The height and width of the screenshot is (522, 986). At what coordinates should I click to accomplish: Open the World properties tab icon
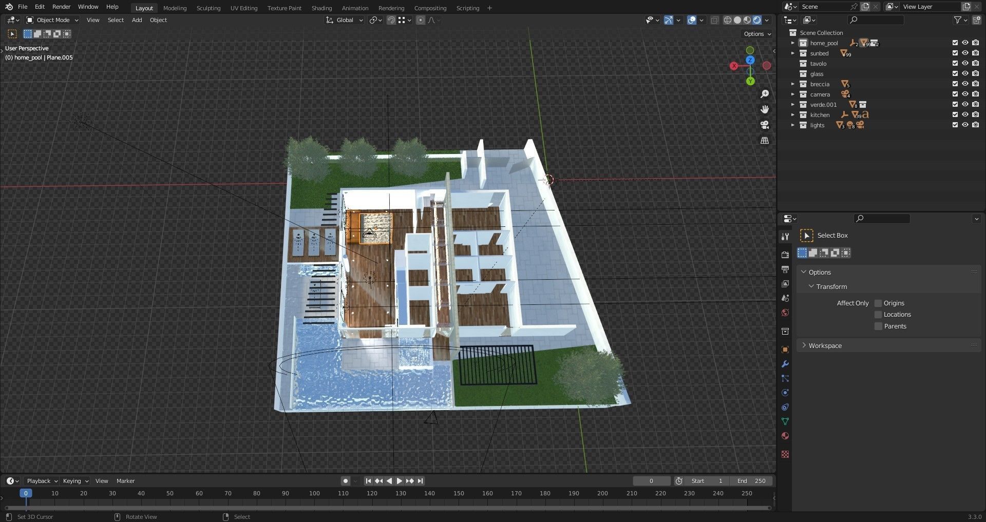pos(785,313)
